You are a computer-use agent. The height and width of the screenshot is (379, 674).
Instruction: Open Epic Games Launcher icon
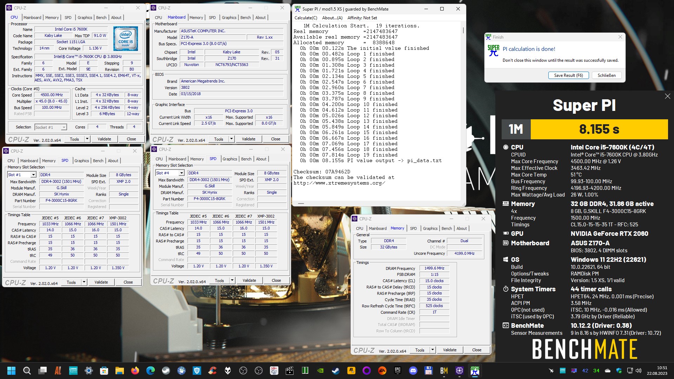(x=397, y=371)
